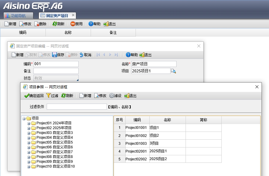Click the 过滤 funnel icon
Viewport: 269px width, 176px height.
48,96
